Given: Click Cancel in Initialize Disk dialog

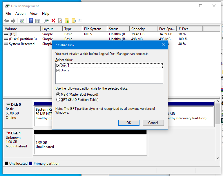Looking at the screenshot, I should (153, 123).
